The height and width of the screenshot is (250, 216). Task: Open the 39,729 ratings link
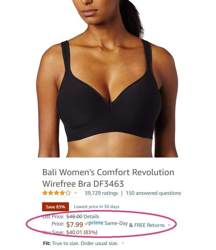click(x=101, y=193)
